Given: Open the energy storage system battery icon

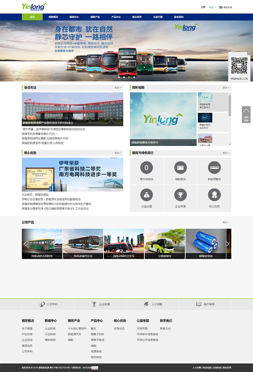Looking at the screenshot, I should tap(180, 168).
